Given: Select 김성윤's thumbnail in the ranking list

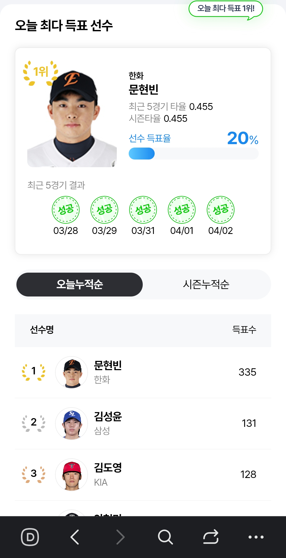Looking at the screenshot, I should (x=71, y=423).
